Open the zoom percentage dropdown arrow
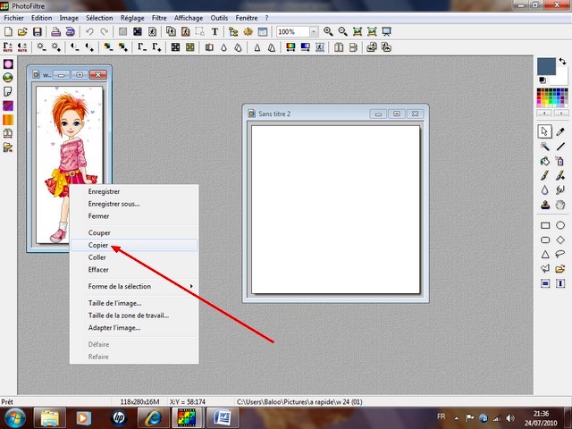The image size is (572, 429). [314, 32]
